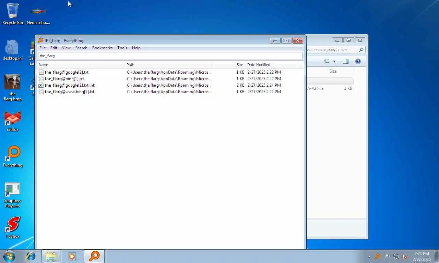Open the File menu in Everything
The width and height of the screenshot is (439, 263).
click(x=43, y=48)
